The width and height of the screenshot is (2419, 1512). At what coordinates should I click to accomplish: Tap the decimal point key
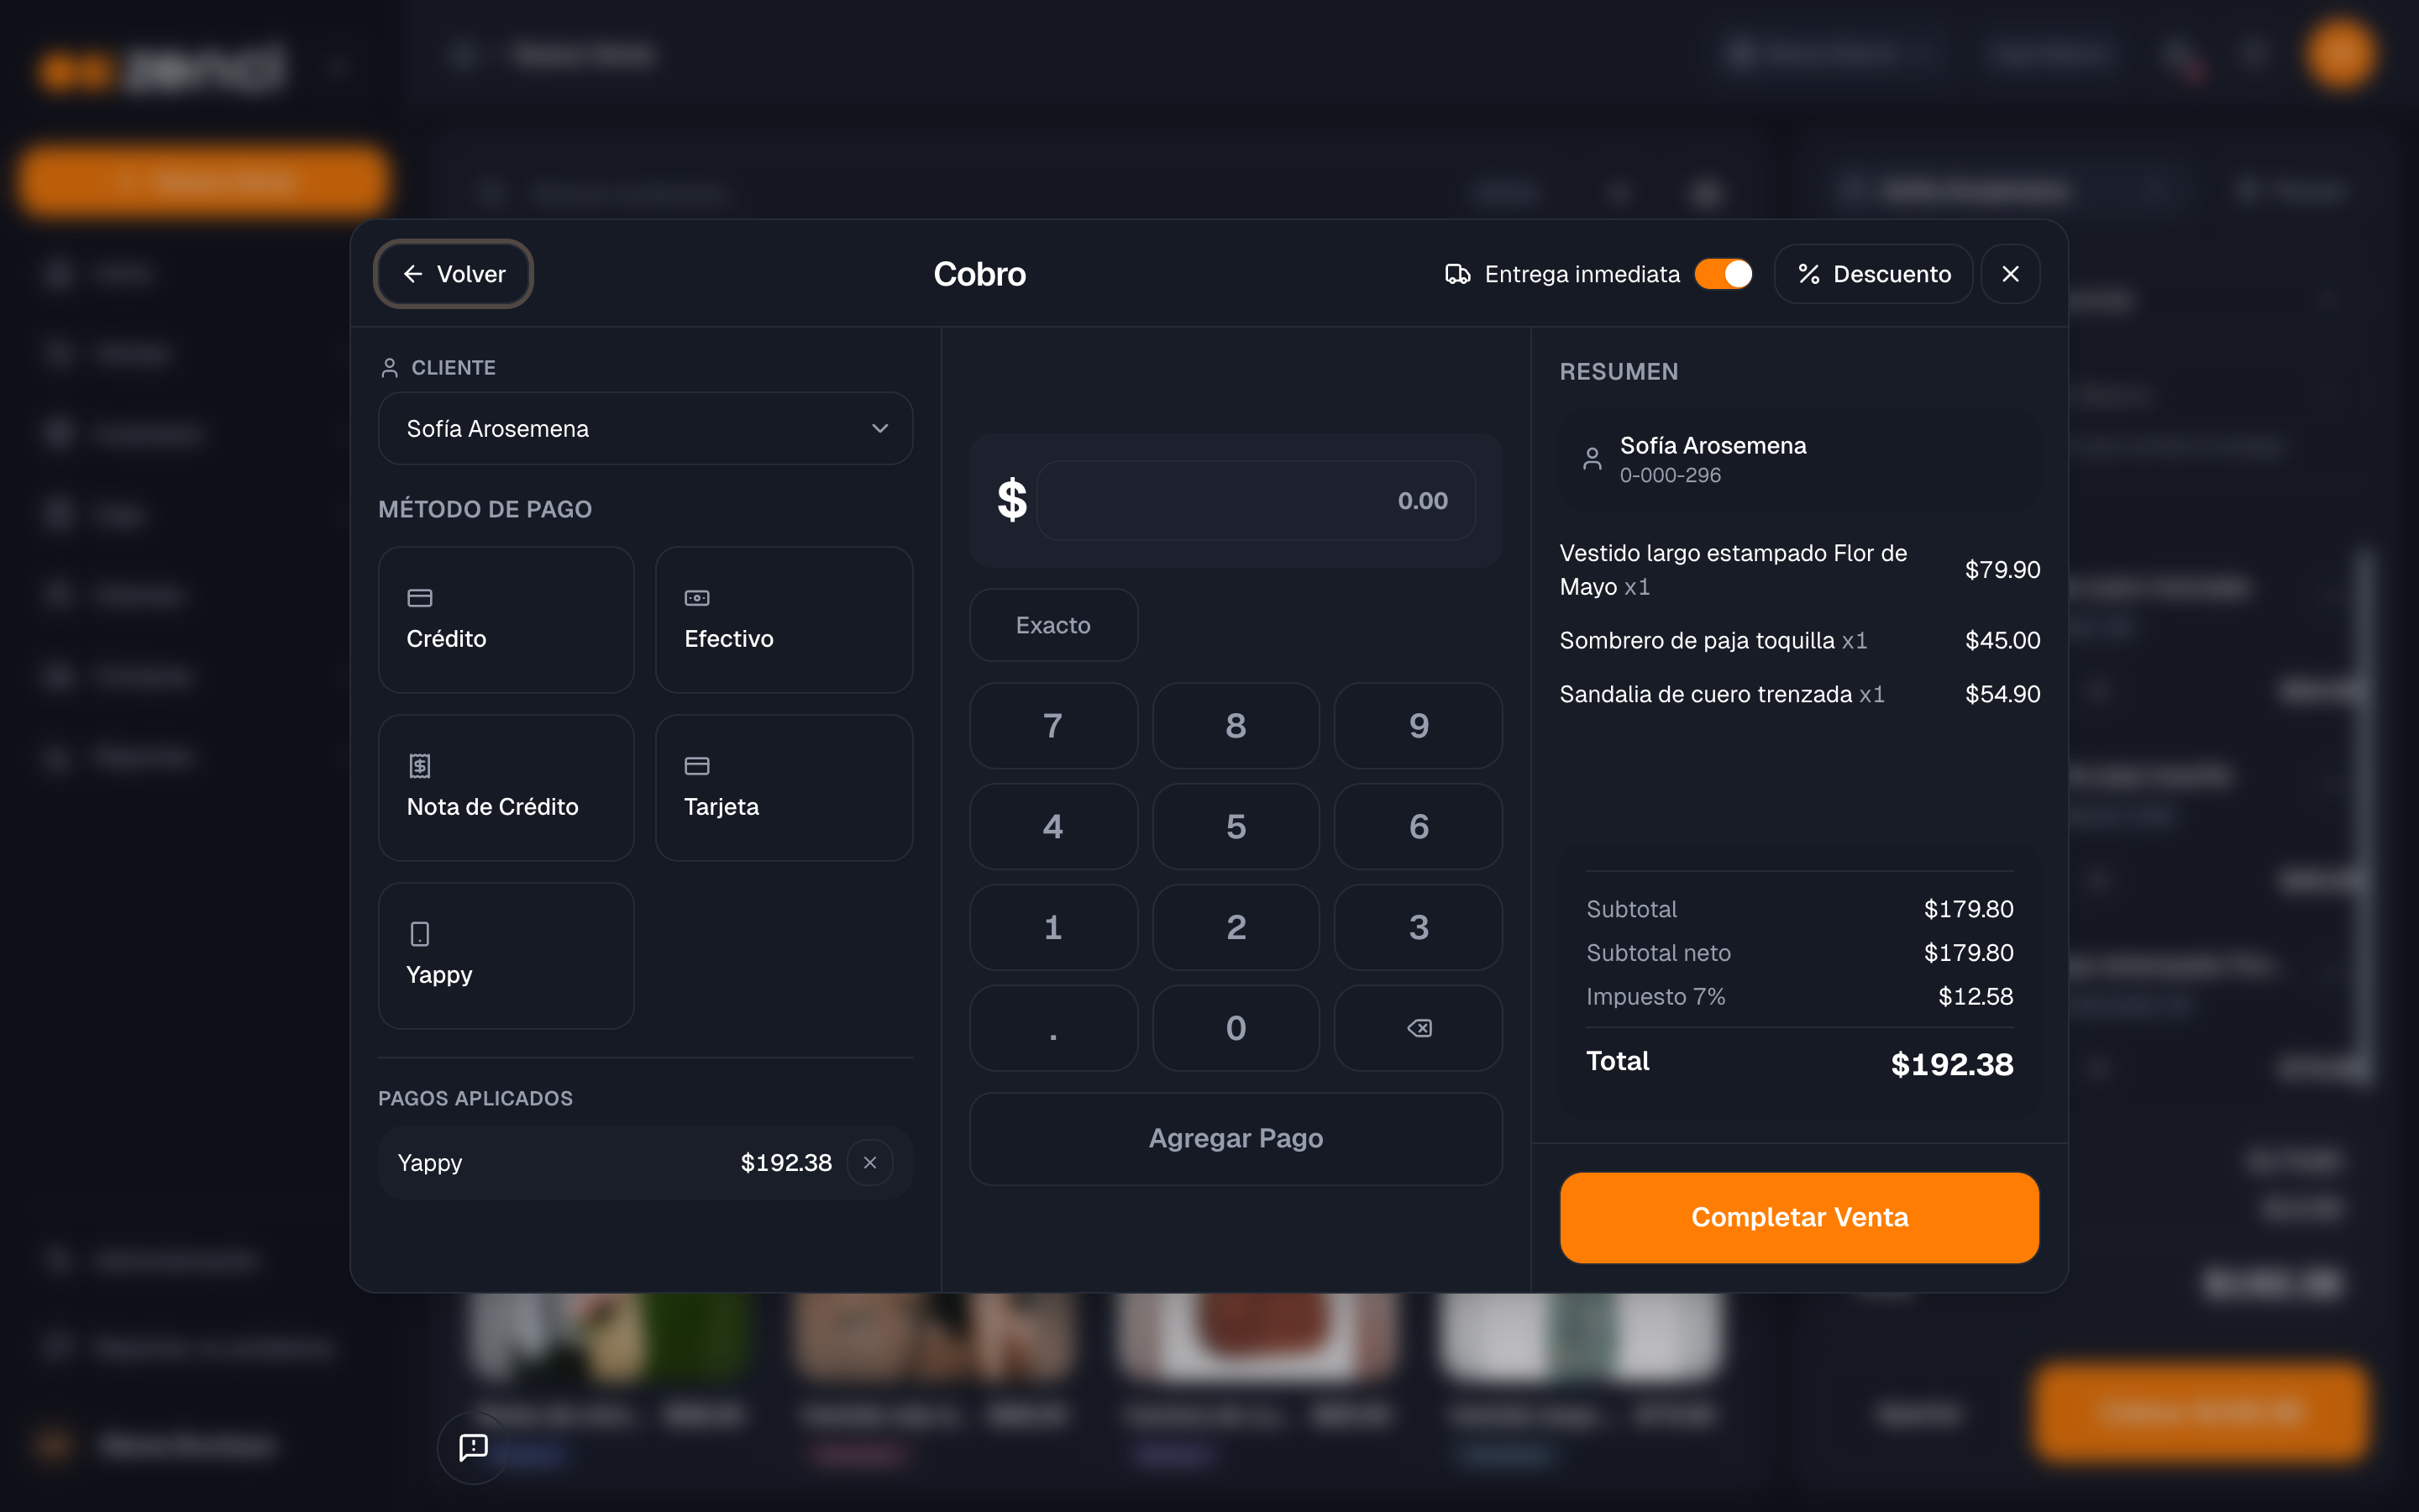[1052, 1029]
